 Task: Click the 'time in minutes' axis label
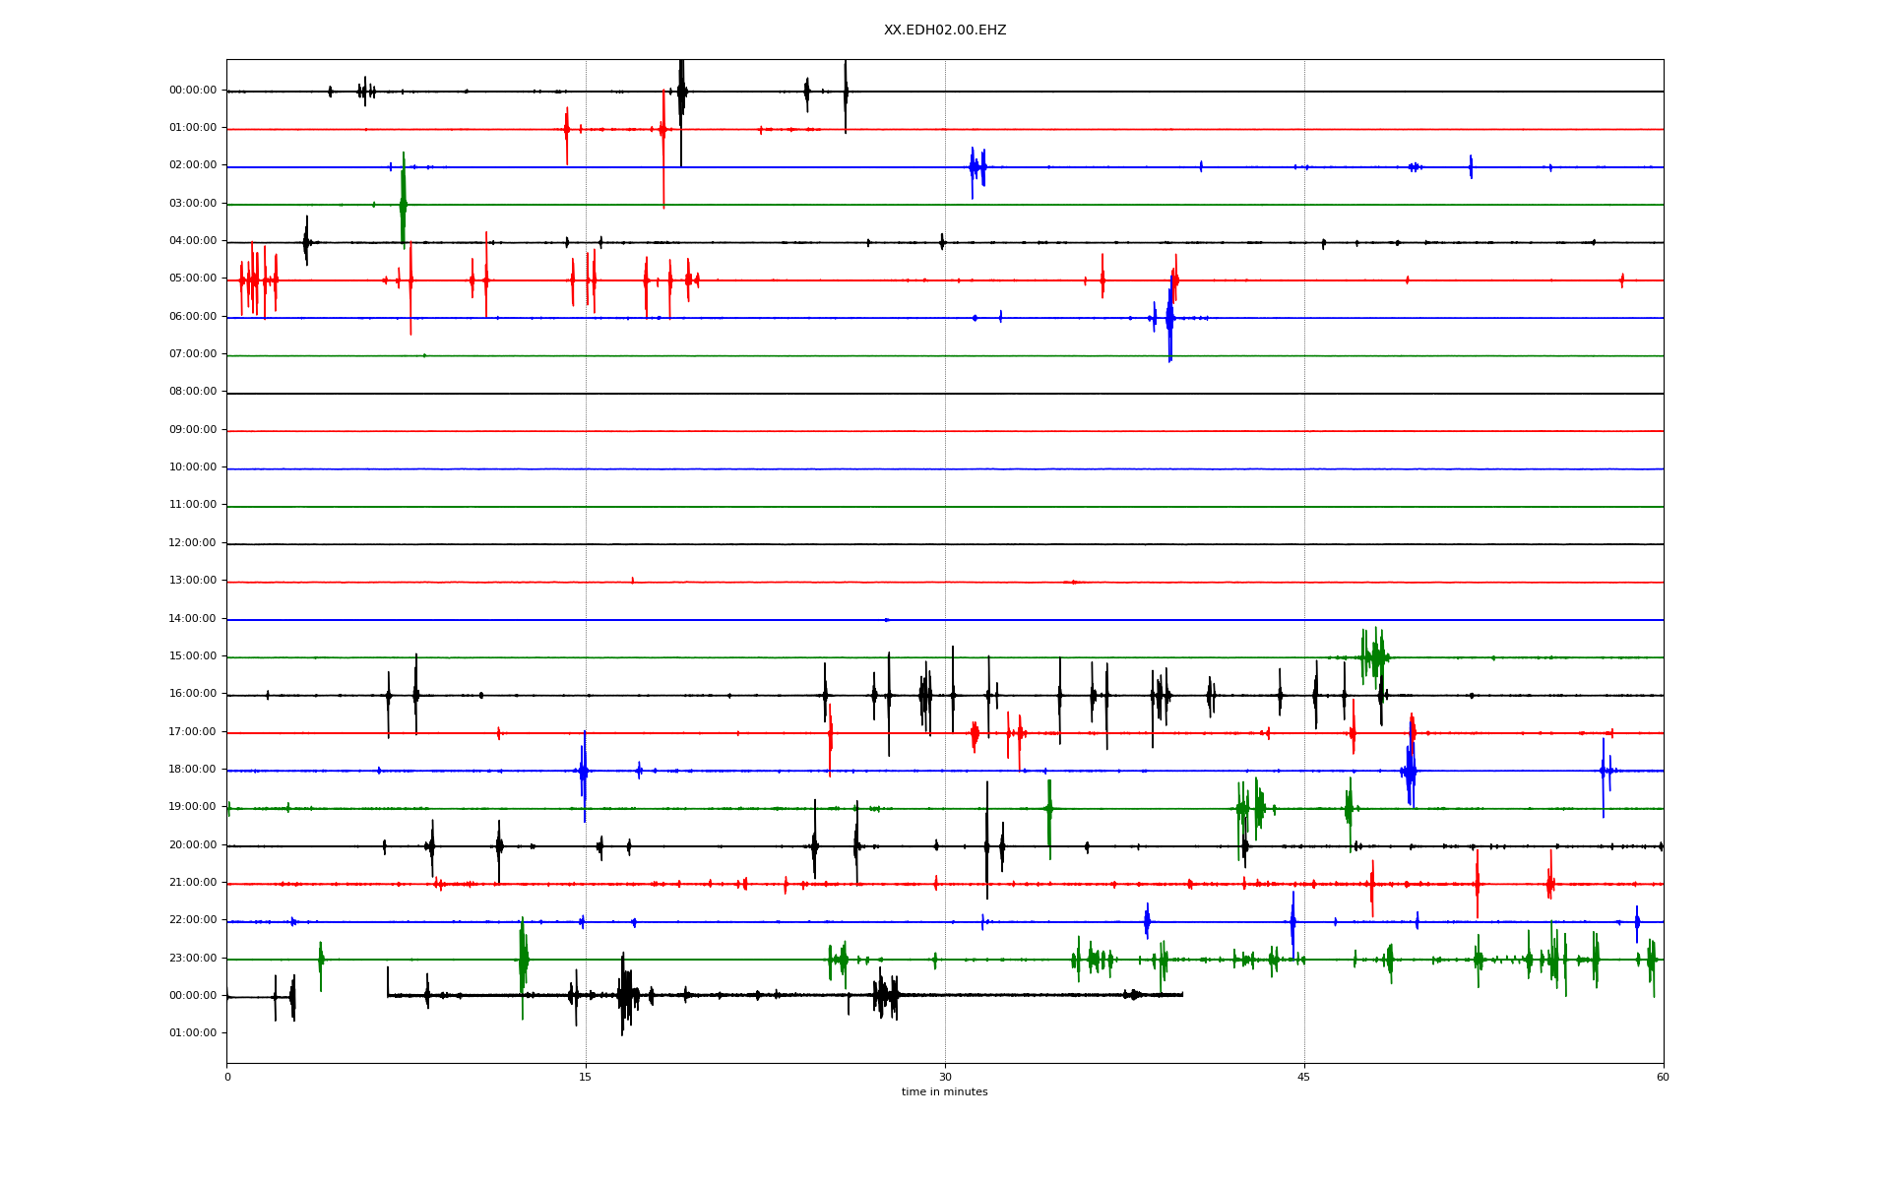pyautogui.click(x=944, y=1092)
